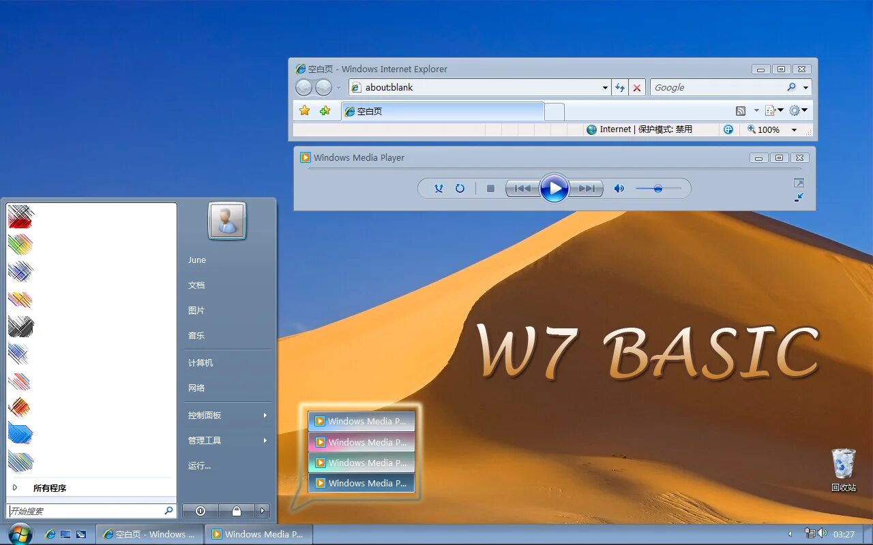Click the blue privacy icon in the status bar
The width and height of the screenshot is (873, 545).
click(728, 129)
